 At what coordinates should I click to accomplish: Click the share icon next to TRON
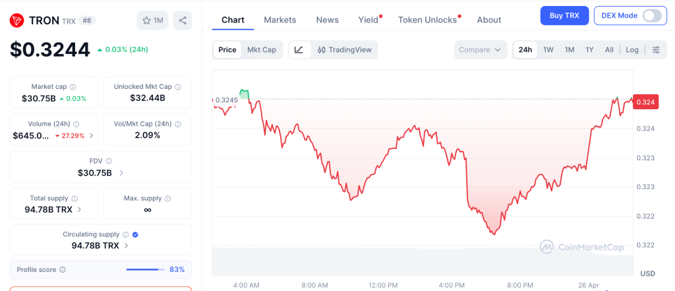[183, 20]
